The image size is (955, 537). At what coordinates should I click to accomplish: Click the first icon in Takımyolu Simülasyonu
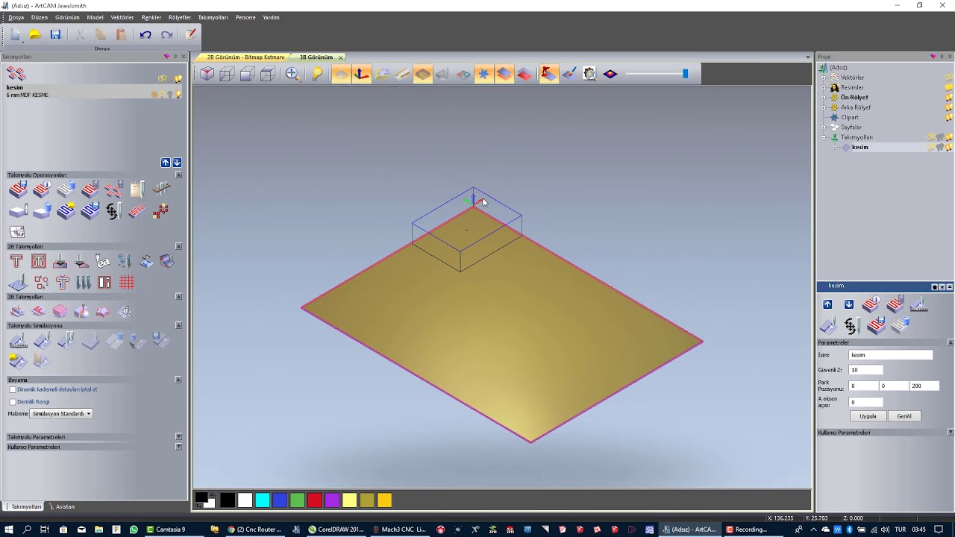point(18,341)
